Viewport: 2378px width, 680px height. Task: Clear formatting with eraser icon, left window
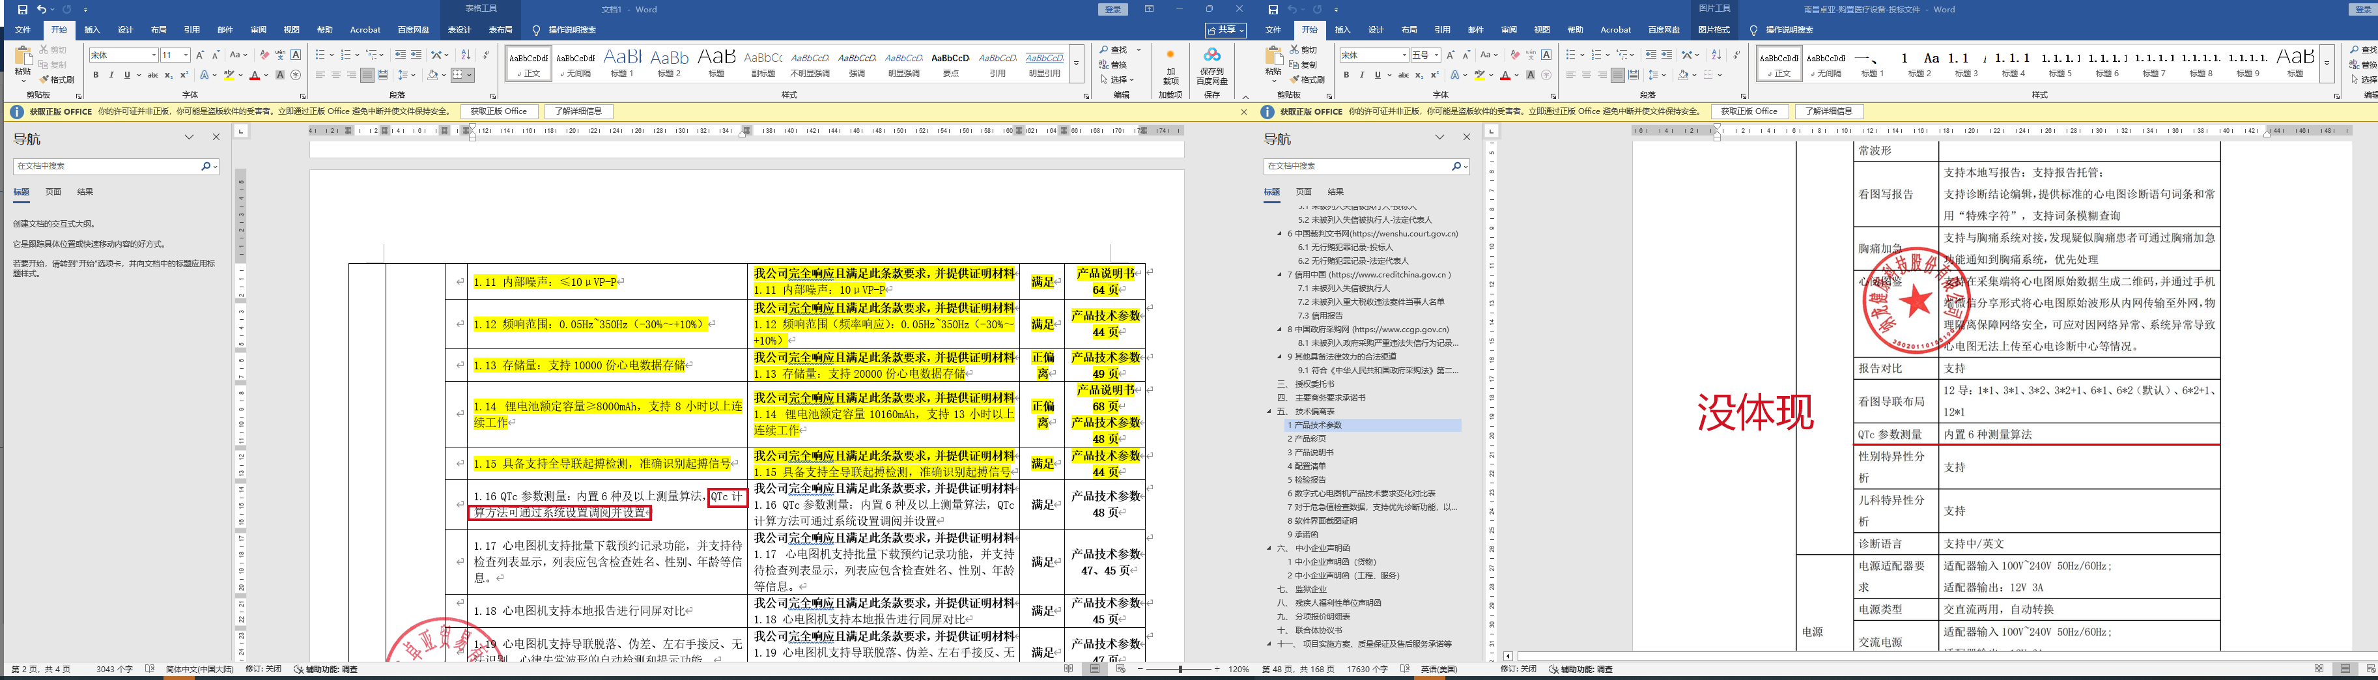pyautogui.click(x=265, y=55)
